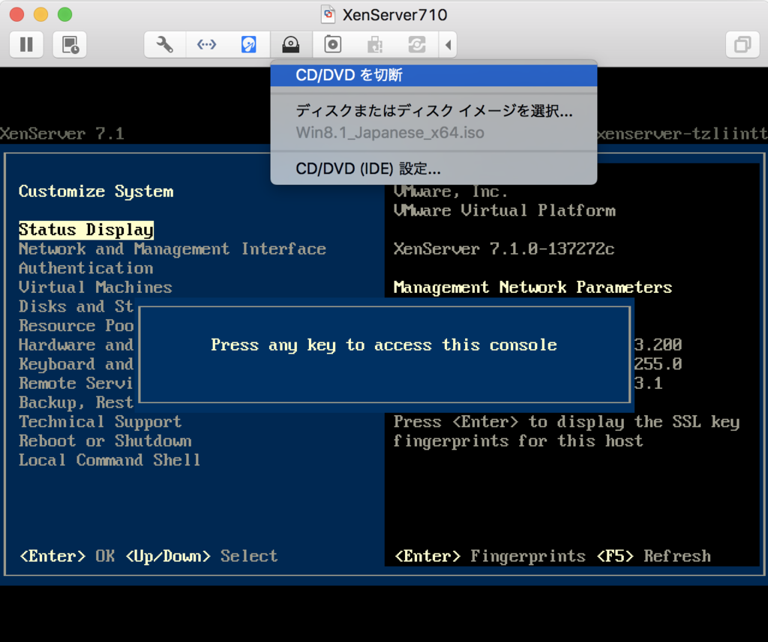Viewport: 768px width, 642px height.
Task: Click the CD/DVD drive icon
Action: coord(291,44)
